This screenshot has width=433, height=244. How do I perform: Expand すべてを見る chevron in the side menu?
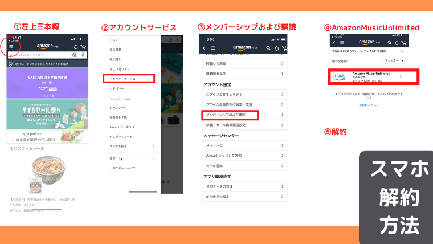[x=154, y=147]
